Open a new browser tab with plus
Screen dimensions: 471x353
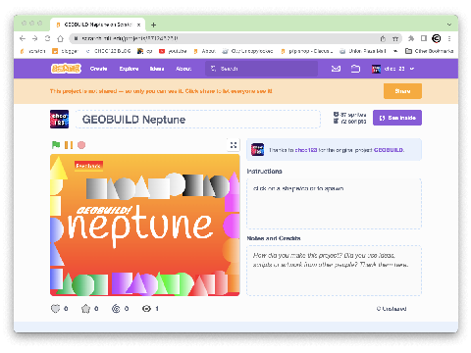pos(153,25)
